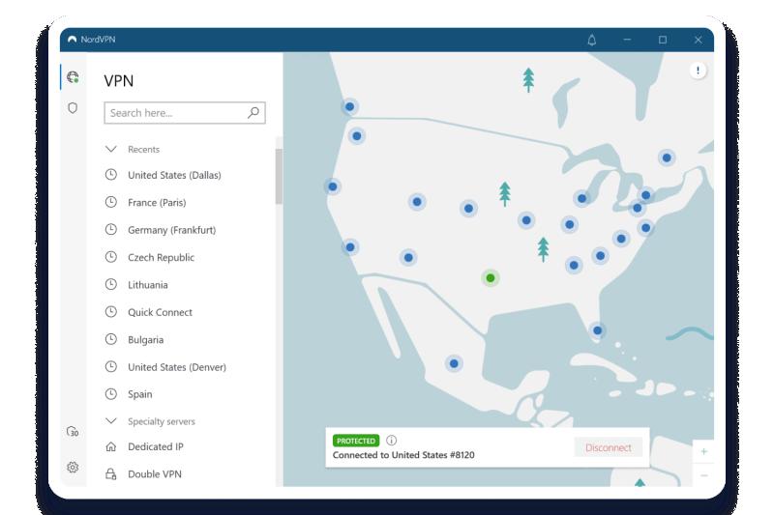This screenshot has width=774, height=515.
Task: Click the Disconnect button
Action: 609,447
